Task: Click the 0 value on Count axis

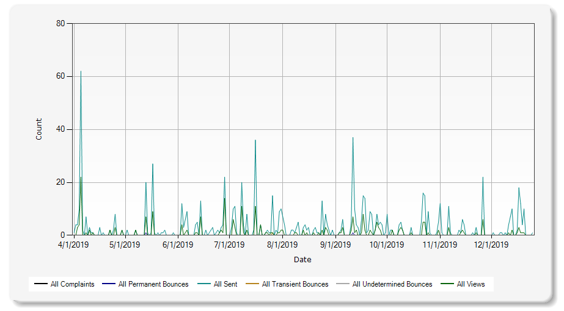Action: click(x=63, y=235)
